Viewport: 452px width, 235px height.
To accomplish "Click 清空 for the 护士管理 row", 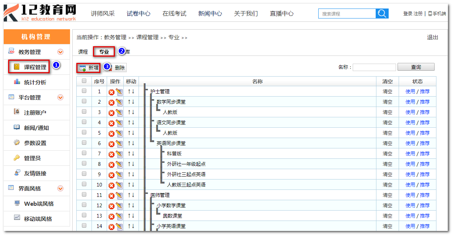I will pyautogui.click(x=388, y=91).
